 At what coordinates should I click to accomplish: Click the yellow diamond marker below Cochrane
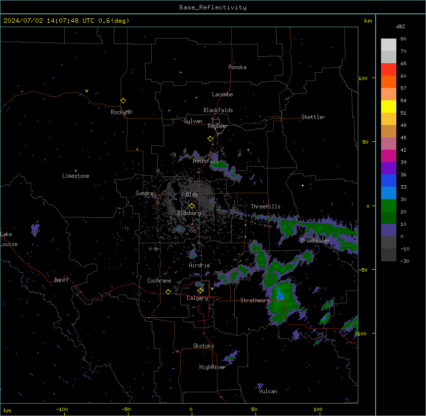point(168,291)
